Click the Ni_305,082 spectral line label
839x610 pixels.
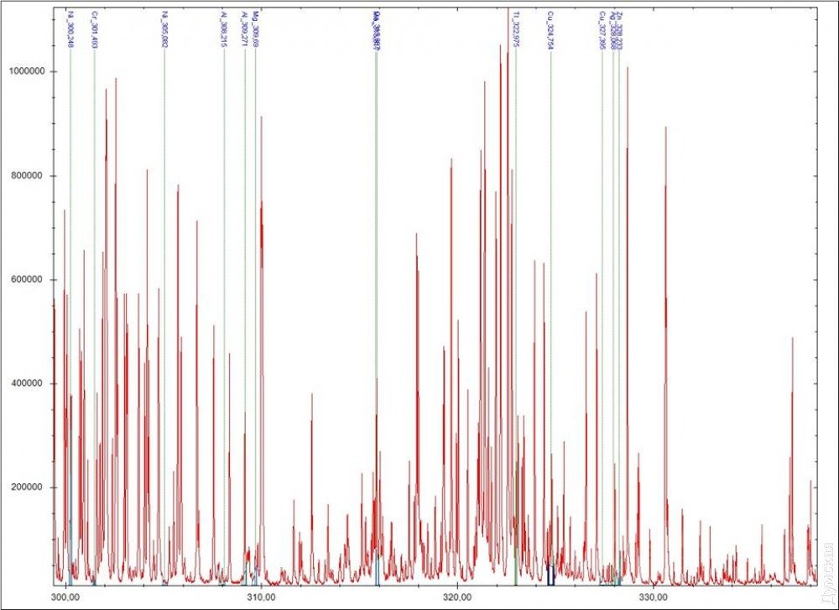[164, 29]
